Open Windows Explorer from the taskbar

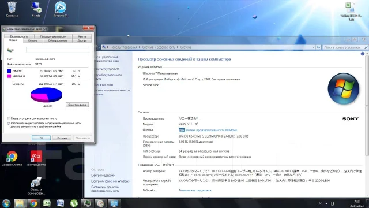[x=20, y=203]
